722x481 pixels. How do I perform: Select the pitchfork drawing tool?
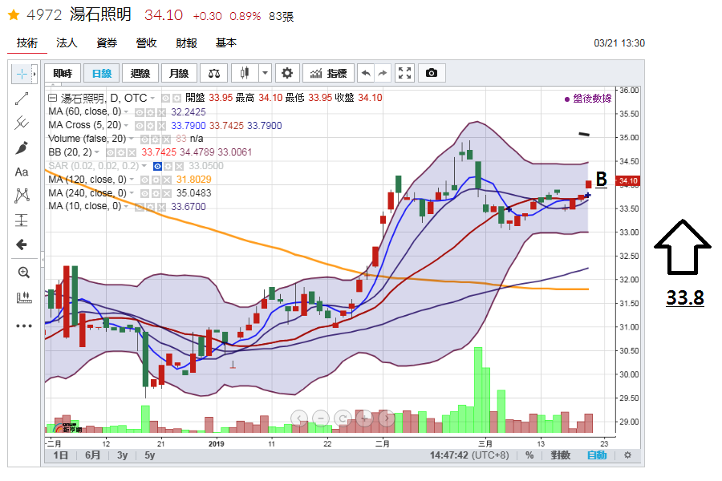pyautogui.click(x=22, y=123)
